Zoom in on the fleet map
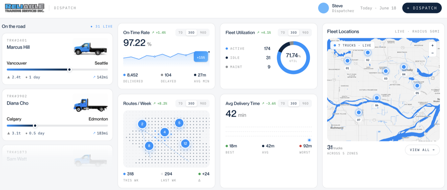The width and height of the screenshot is (447, 190). pos(432,46)
